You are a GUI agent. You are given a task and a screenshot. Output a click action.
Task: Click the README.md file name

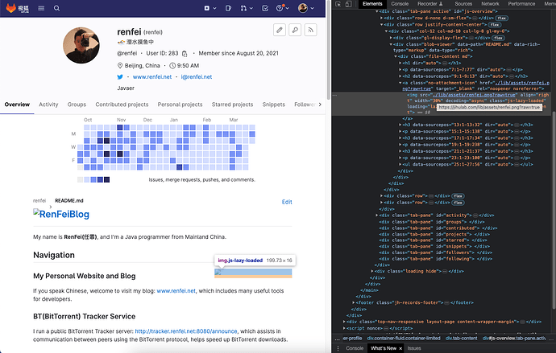point(69,200)
